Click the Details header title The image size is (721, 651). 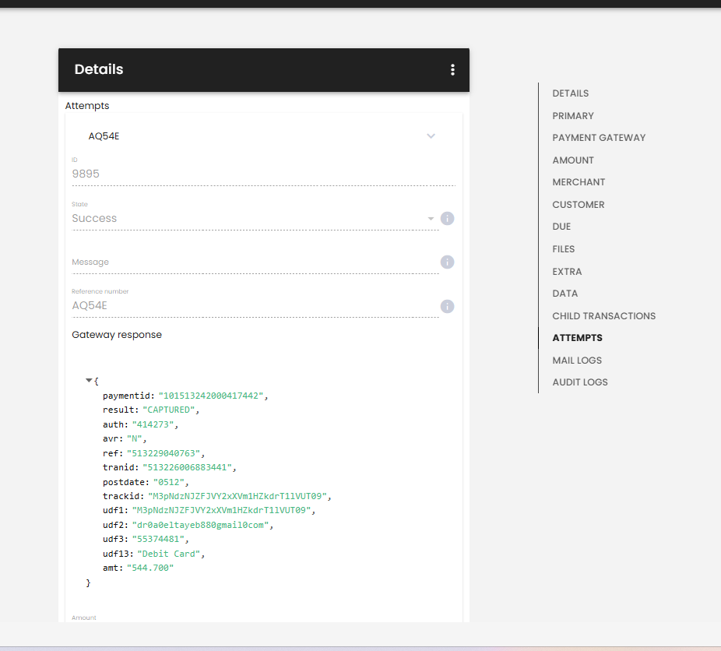click(x=99, y=69)
